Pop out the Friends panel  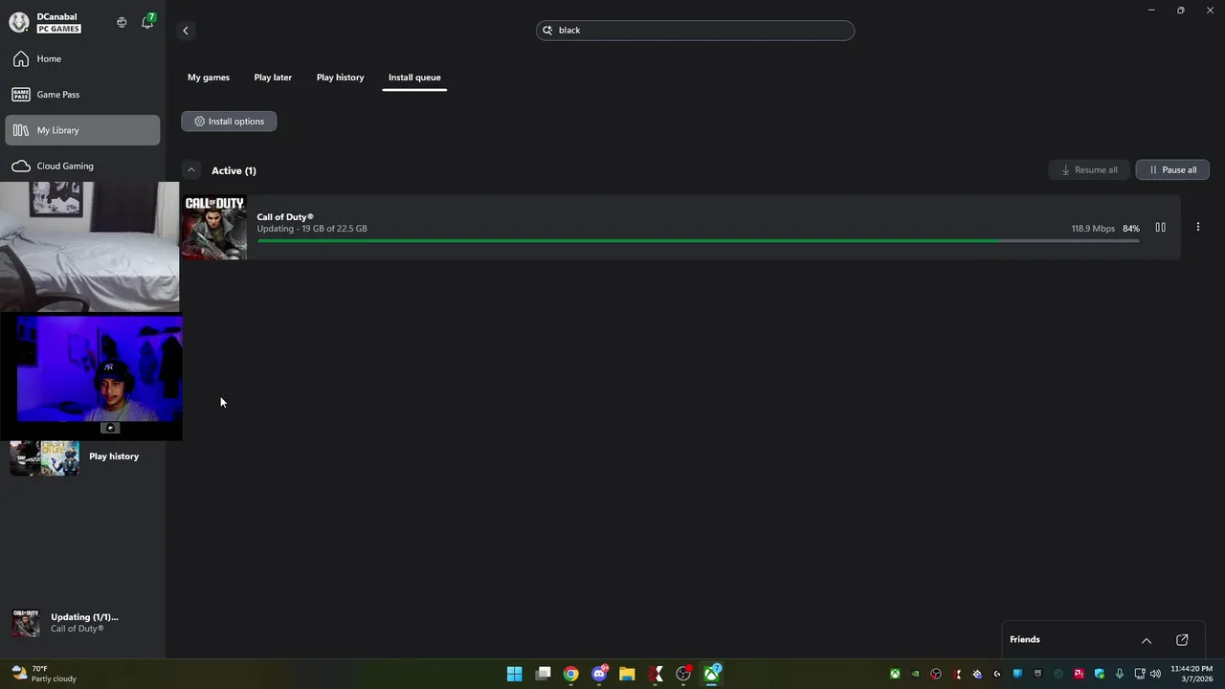coord(1182,640)
